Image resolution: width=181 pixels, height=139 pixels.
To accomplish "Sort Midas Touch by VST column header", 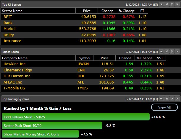I will pos(160,58).
